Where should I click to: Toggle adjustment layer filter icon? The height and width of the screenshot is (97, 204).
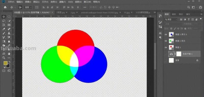(x=185, y=19)
